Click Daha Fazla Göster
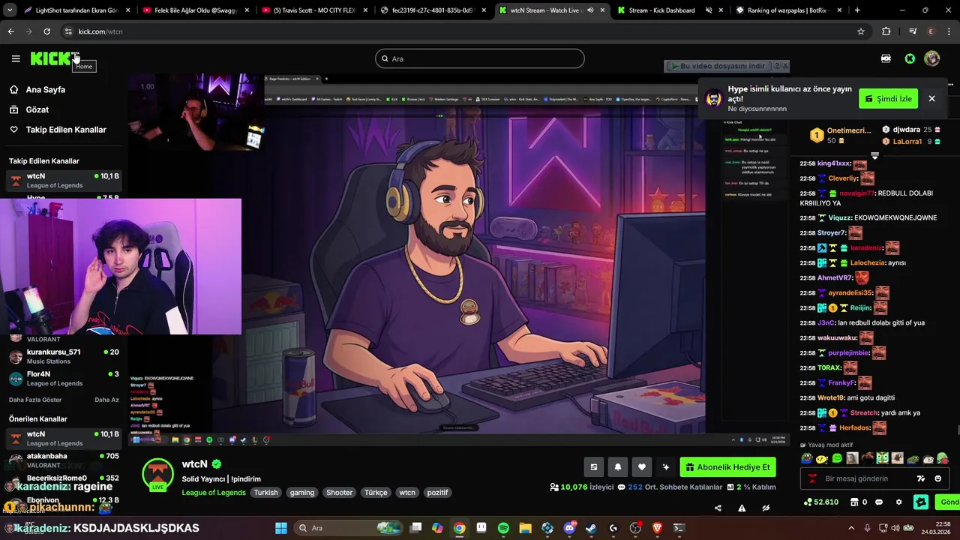The height and width of the screenshot is (540, 960). click(x=35, y=400)
